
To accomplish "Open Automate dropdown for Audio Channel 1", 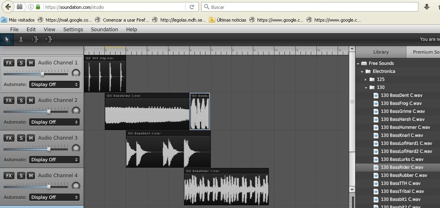I will tap(54, 84).
